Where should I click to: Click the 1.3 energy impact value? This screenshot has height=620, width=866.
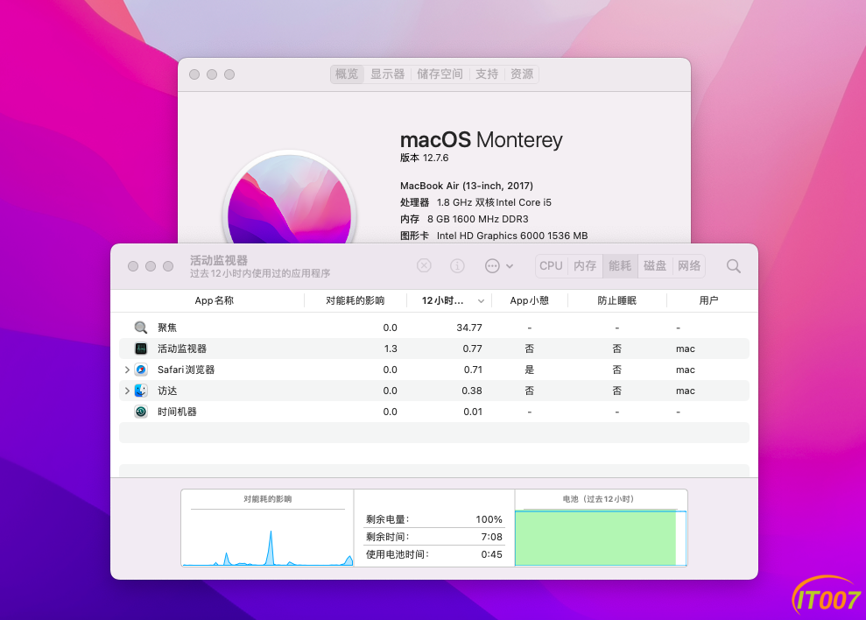391,349
